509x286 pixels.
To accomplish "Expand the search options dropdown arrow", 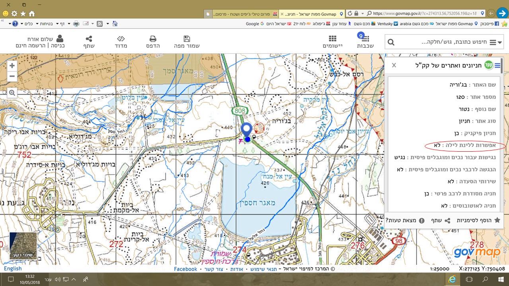I will (500, 43).
